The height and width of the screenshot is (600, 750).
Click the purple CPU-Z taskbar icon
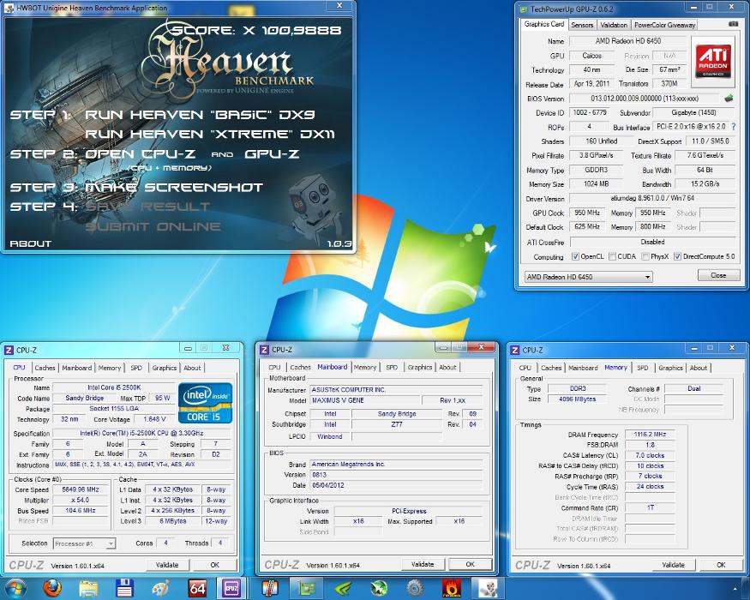232,589
